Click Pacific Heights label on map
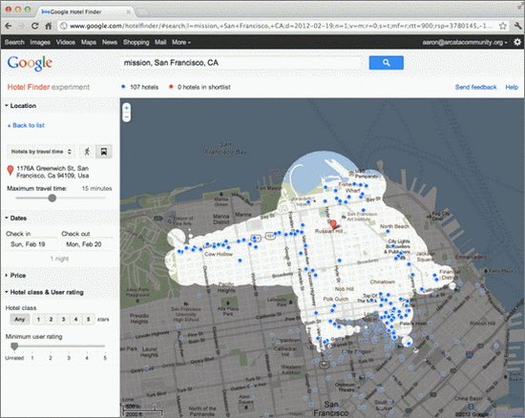525x418 pixels. [x=226, y=287]
